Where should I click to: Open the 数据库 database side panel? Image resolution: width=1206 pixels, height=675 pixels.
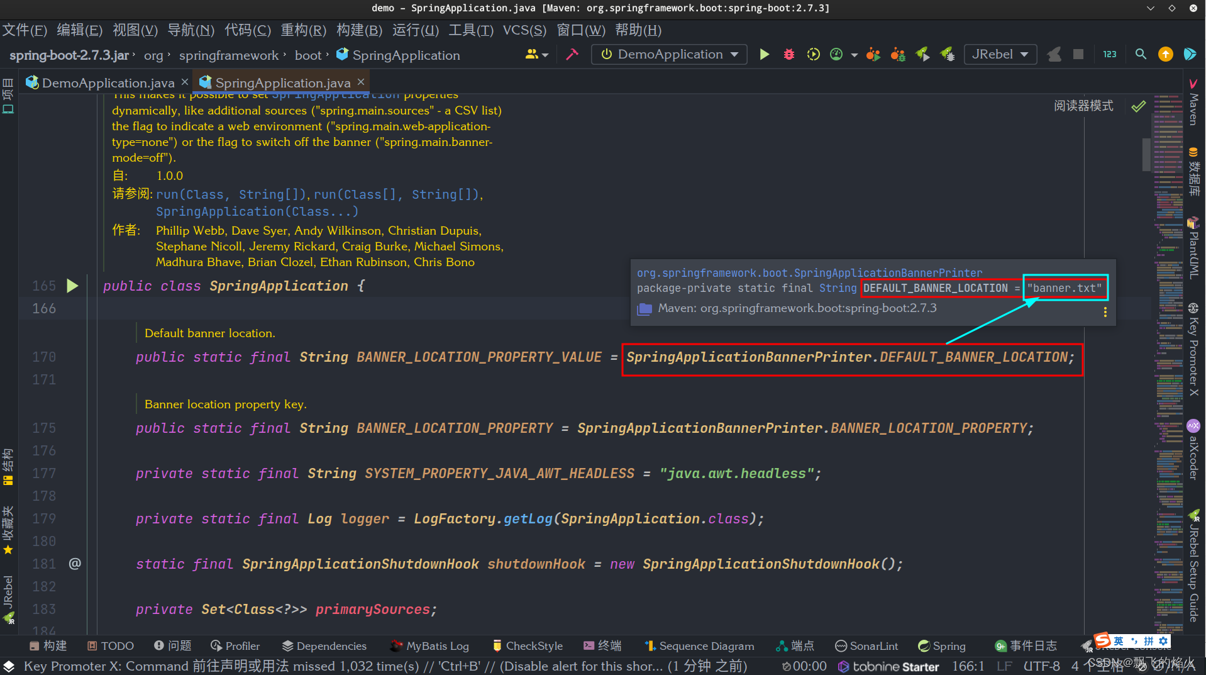point(1193,172)
